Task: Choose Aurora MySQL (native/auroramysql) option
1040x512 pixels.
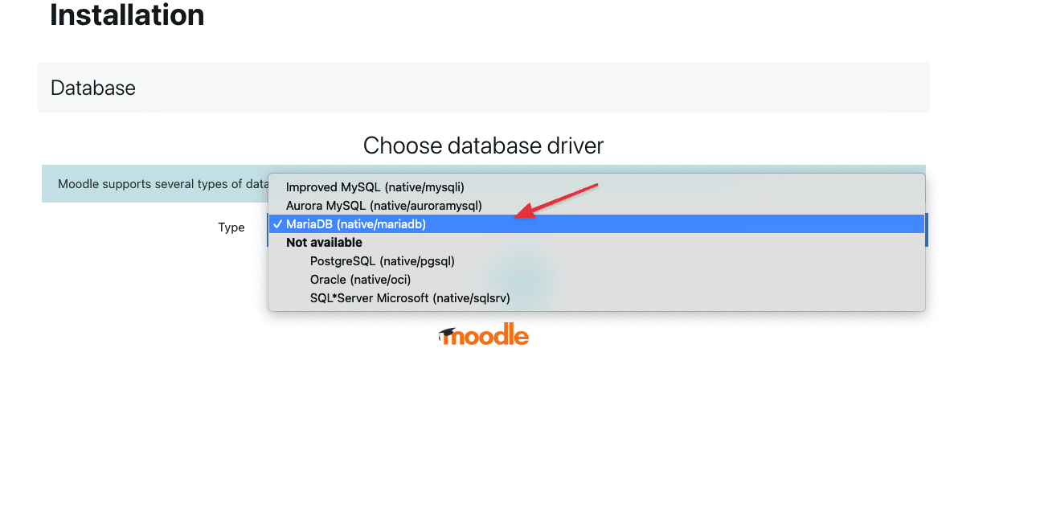Action: coord(383,206)
